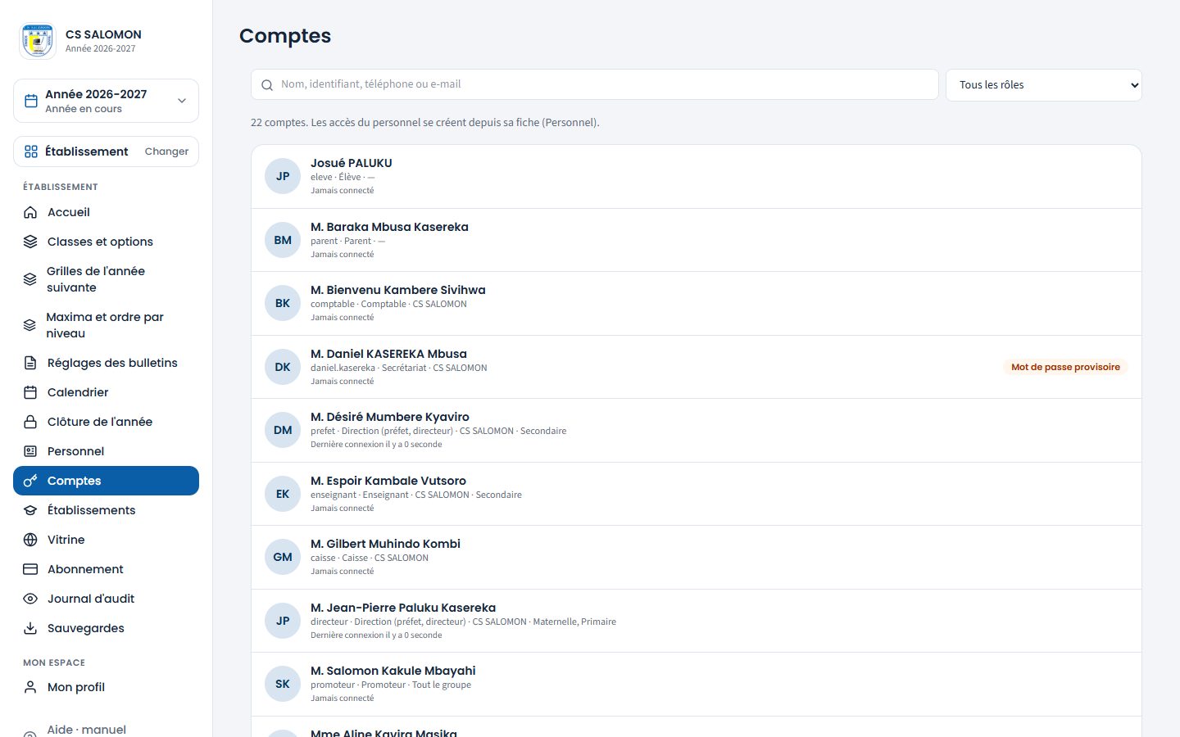
Task: Click the JP avatar of Jean-Pierre Paluku Kasereka
Action: (x=283, y=621)
